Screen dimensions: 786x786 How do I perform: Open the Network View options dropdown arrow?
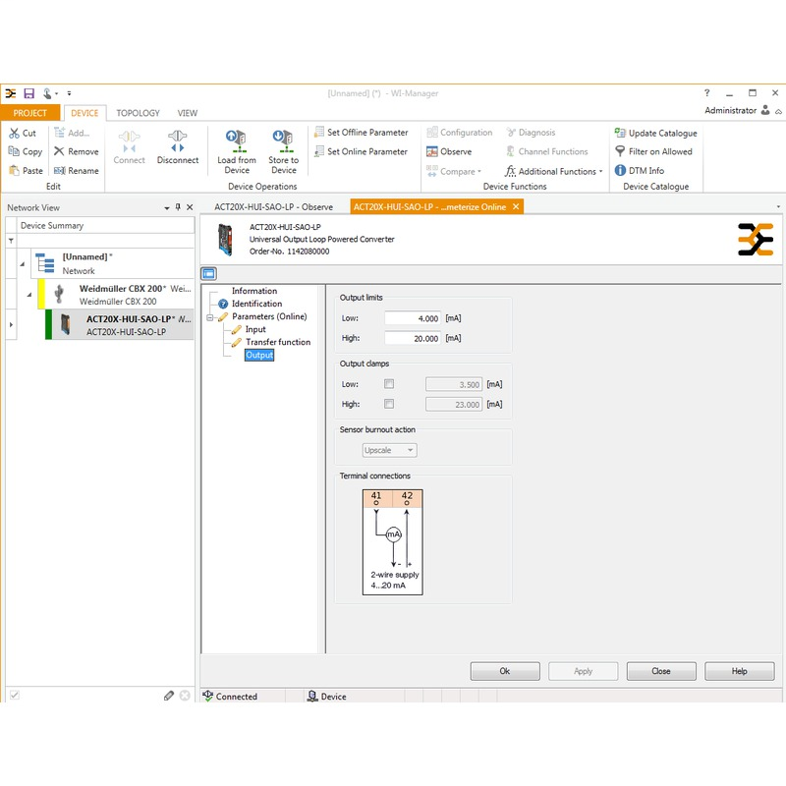167,207
